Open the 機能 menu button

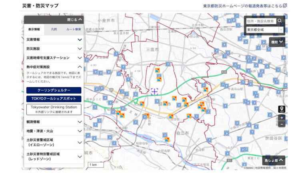click(277, 42)
